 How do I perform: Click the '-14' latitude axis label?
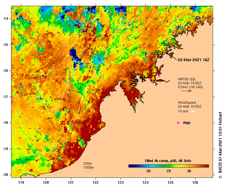pyautogui.click(x=5, y=19)
